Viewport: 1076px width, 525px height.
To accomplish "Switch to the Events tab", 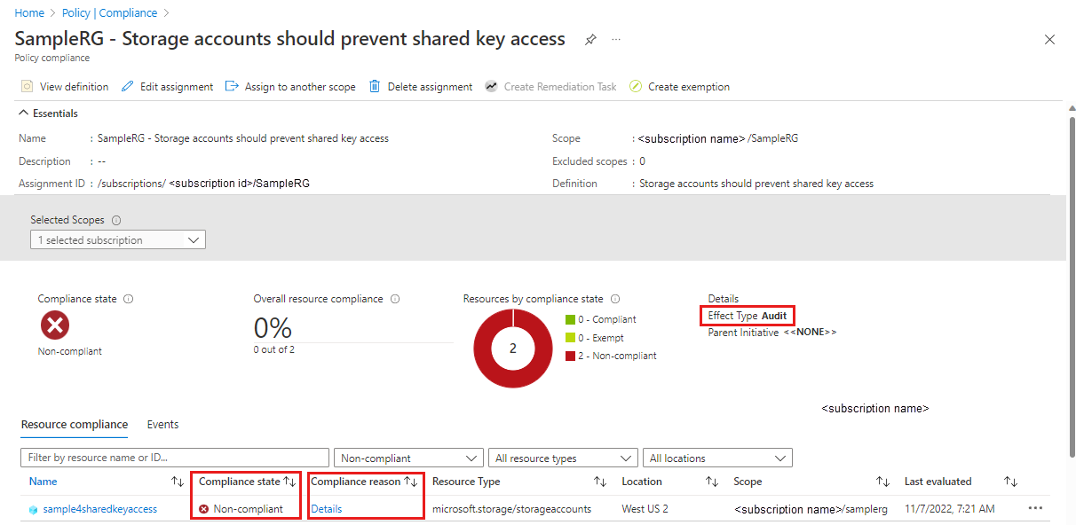I will [162, 425].
